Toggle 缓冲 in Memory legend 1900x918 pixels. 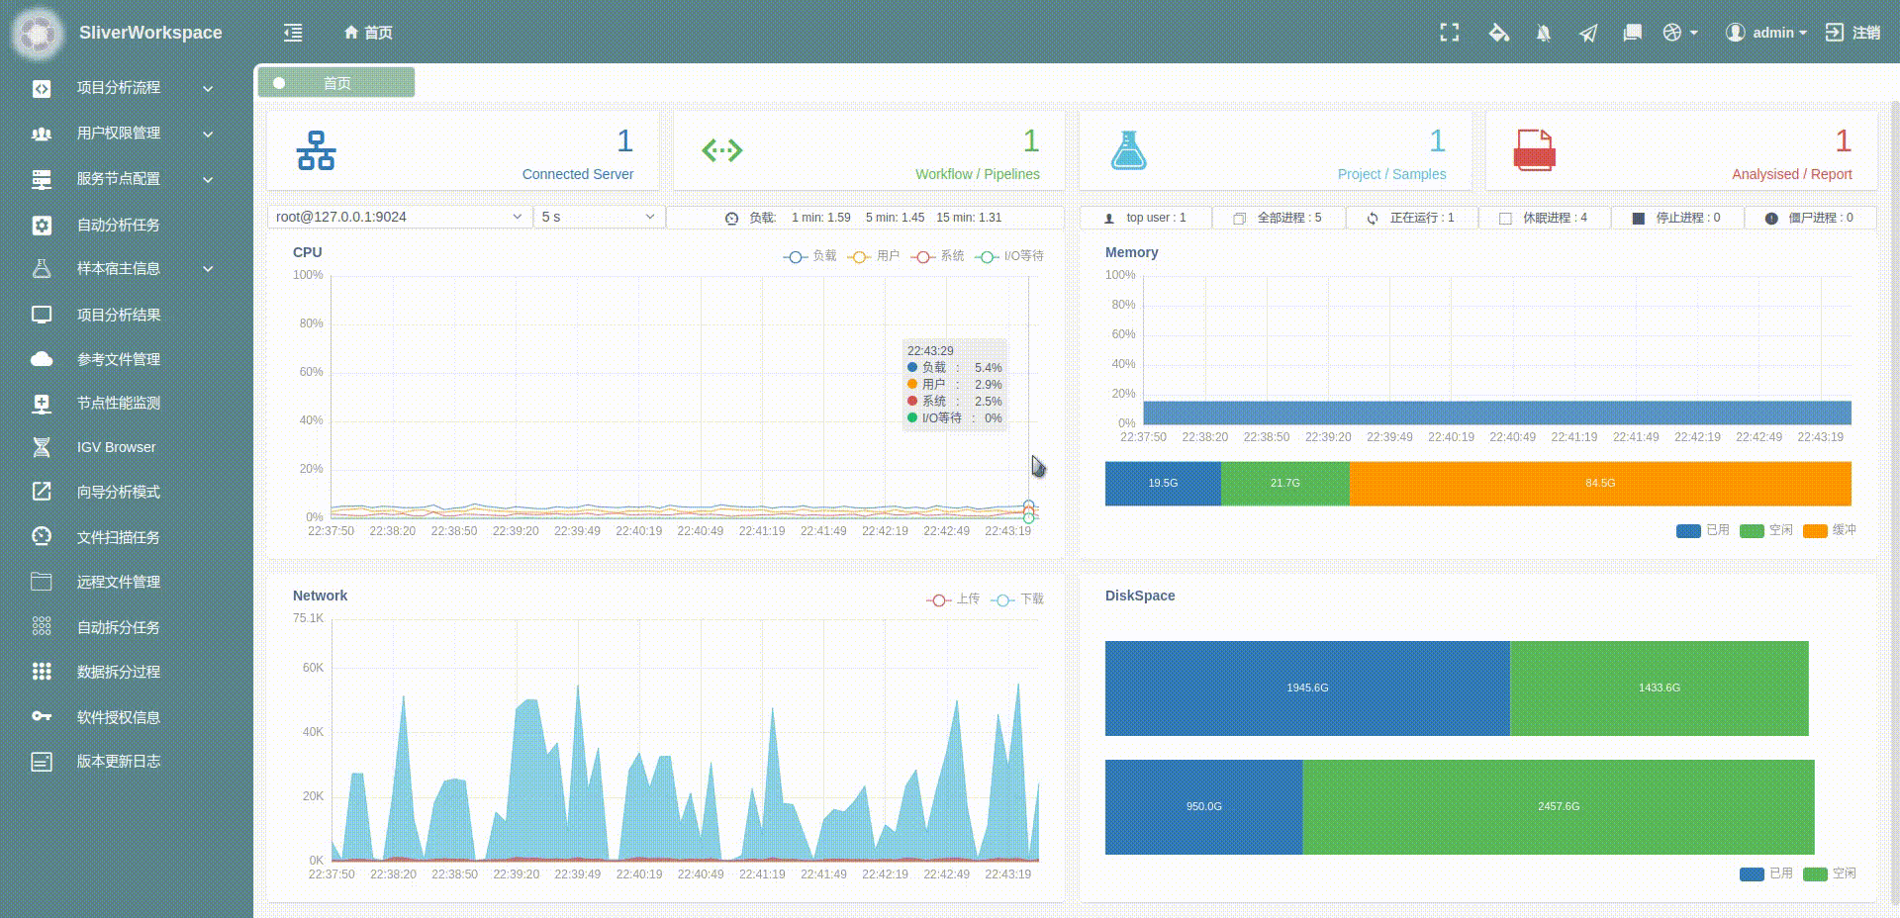pyautogui.click(x=1830, y=530)
